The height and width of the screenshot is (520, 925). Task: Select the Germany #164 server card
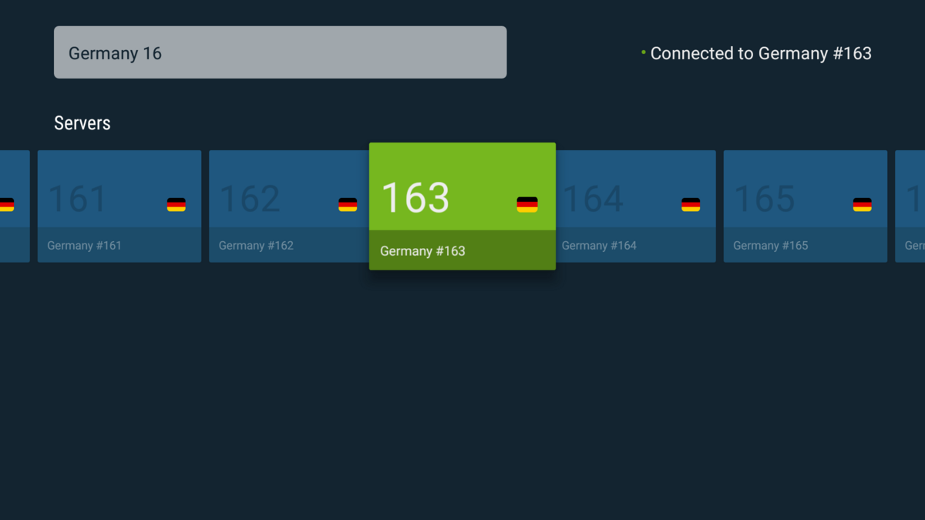[636, 206]
